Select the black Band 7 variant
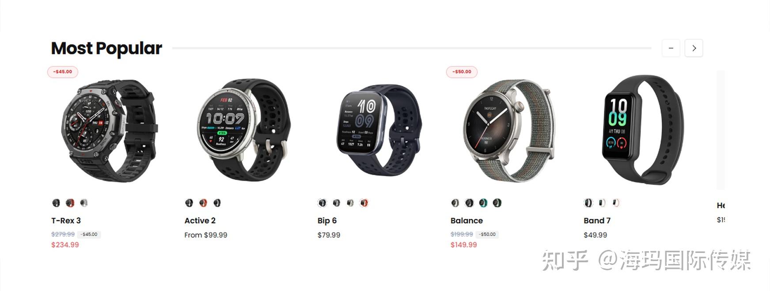This screenshot has width=770, height=291. pyautogui.click(x=588, y=203)
